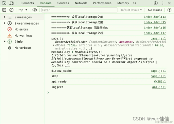Viewport: 174px width, 124px height.
Task: Select the '我是同步的' log message
Action: [79, 27]
